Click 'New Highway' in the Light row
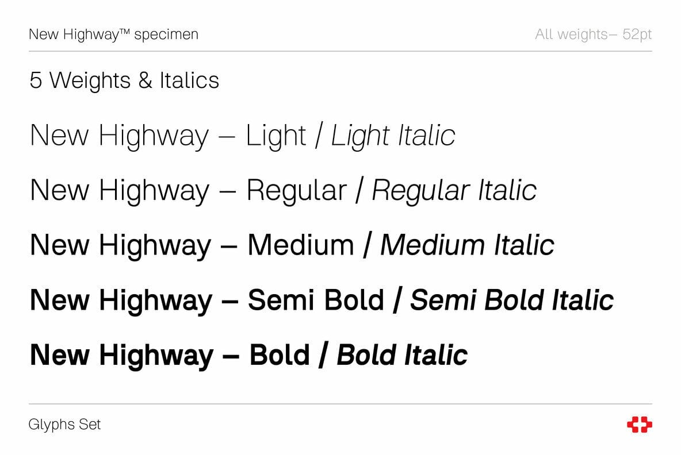The image size is (681, 455). (x=119, y=136)
